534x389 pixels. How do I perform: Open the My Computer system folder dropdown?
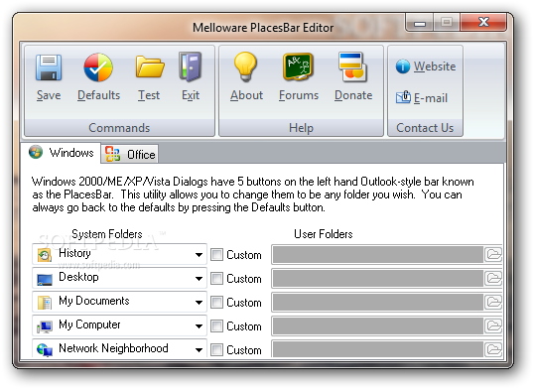coord(199,326)
